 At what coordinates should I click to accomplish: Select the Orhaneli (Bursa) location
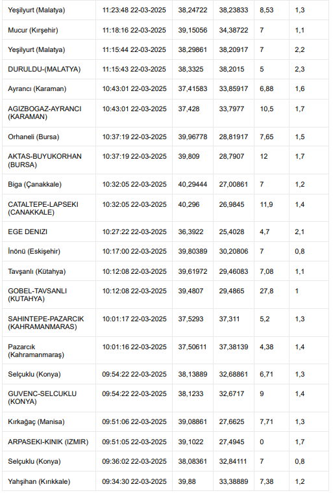tap(33, 137)
